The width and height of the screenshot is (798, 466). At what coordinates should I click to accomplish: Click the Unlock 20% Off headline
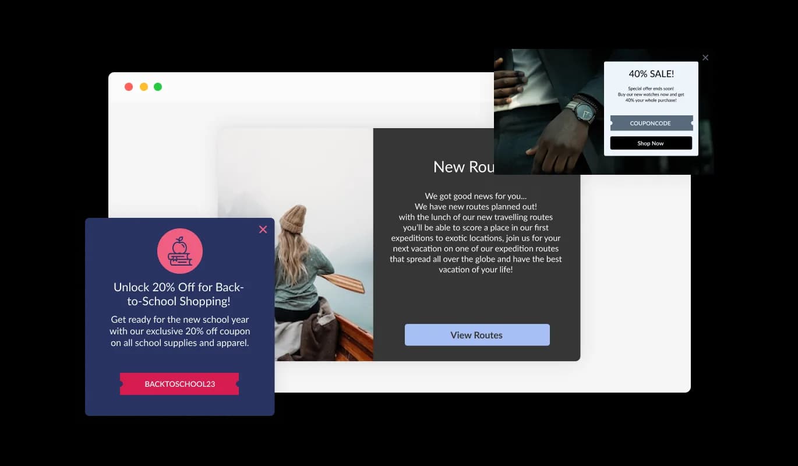click(179, 294)
